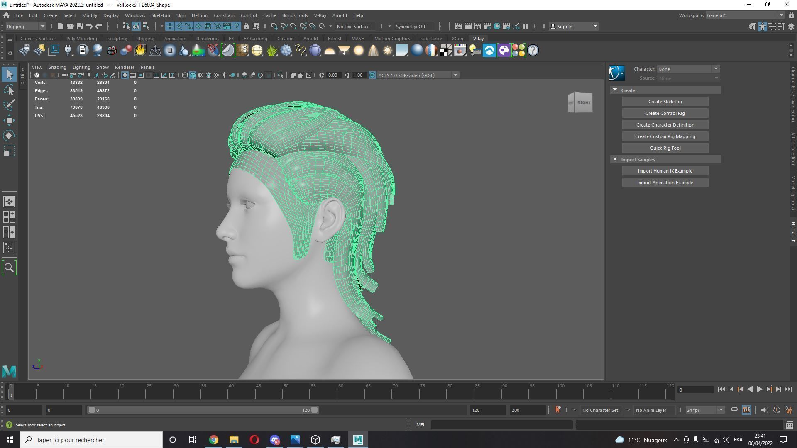
Task: Open the Rigging menu set dropdown
Action: point(26,26)
